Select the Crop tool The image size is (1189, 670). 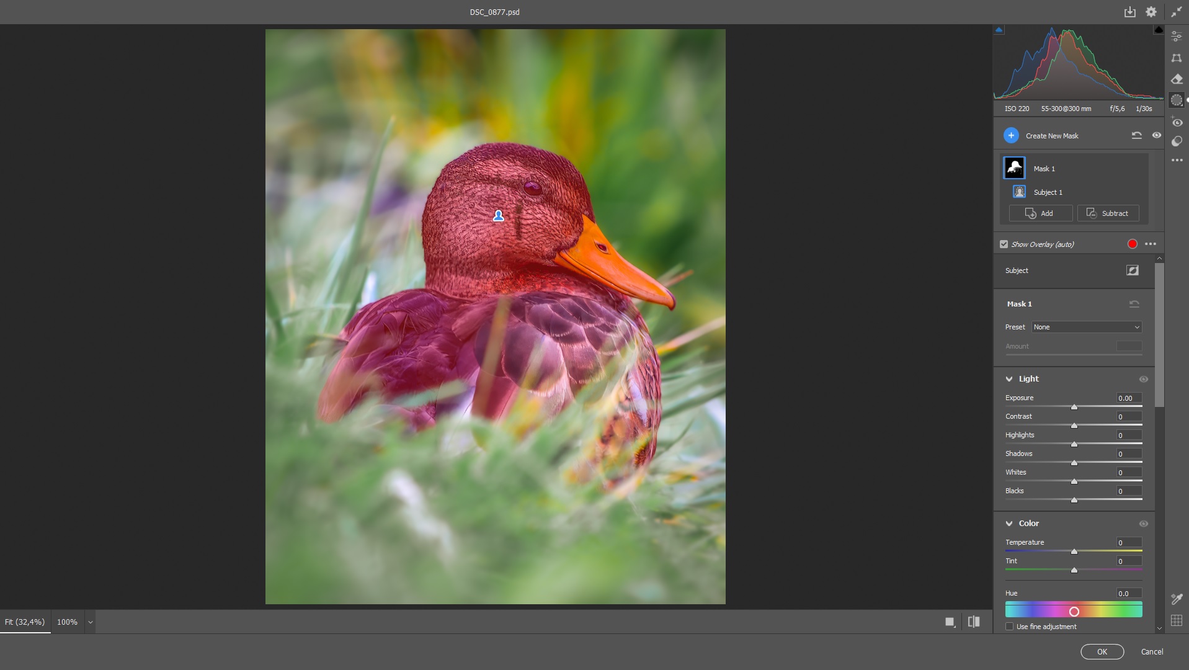point(1176,58)
